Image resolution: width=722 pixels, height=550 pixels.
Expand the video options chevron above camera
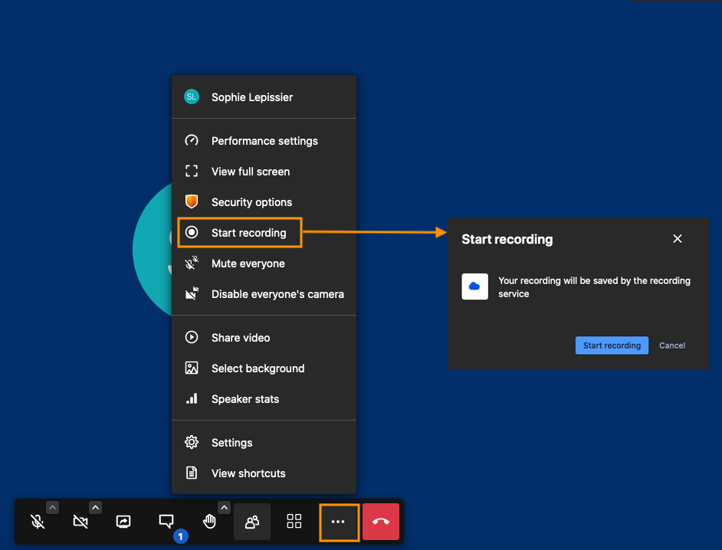pos(95,507)
